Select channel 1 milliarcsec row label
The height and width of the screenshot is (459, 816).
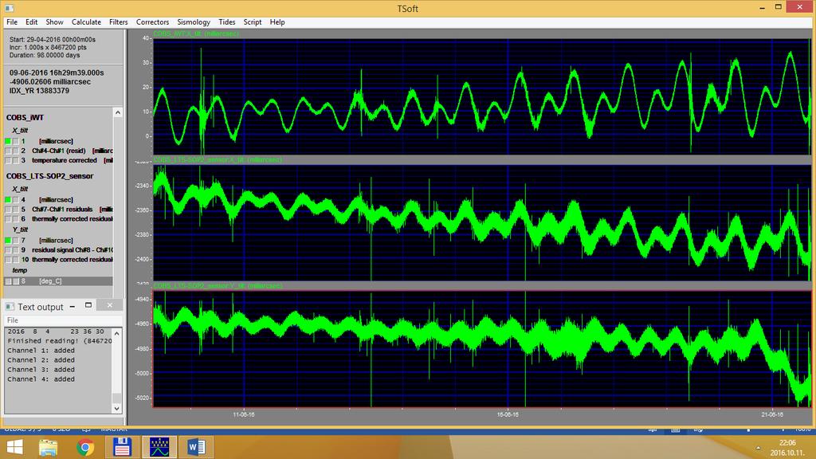tap(56, 141)
